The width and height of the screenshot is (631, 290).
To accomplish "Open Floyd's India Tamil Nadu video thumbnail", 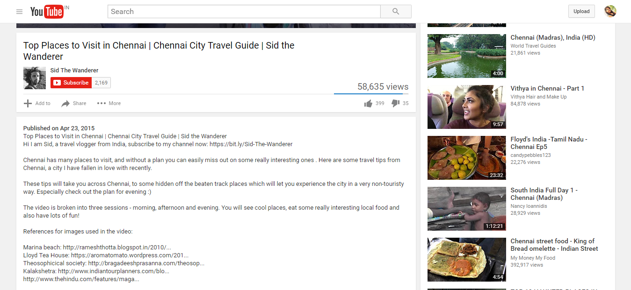I will tap(467, 158).
